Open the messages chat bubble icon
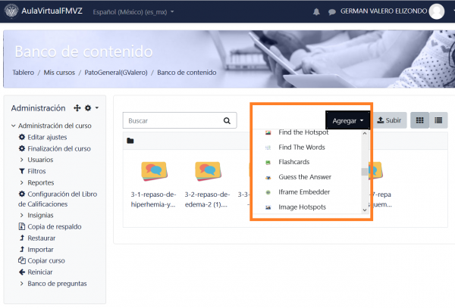 click(x=331, y=12)
